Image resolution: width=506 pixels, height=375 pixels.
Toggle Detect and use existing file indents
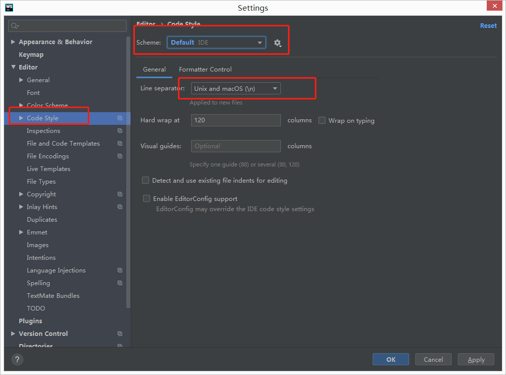146,180
